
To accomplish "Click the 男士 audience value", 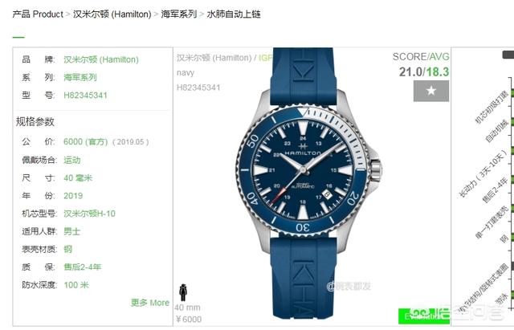I will coord(71,231).
